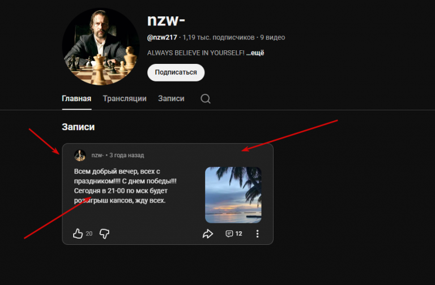Share the post using arrow icon
435x285 pixels.
207,234
